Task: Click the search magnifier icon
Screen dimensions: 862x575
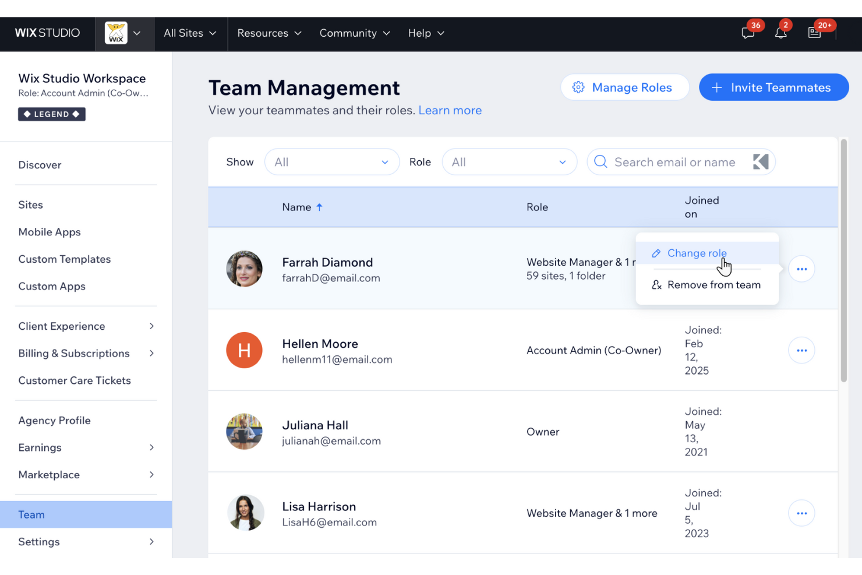Action: pyautogui.click(x=600, y=162)
